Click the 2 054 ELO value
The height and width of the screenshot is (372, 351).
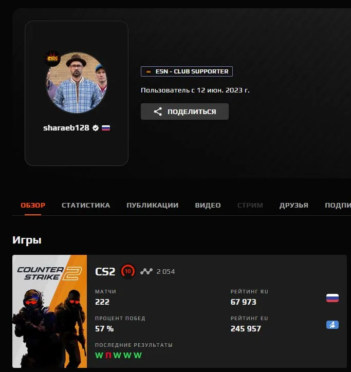pyautogui.click(x=165, y=272)
